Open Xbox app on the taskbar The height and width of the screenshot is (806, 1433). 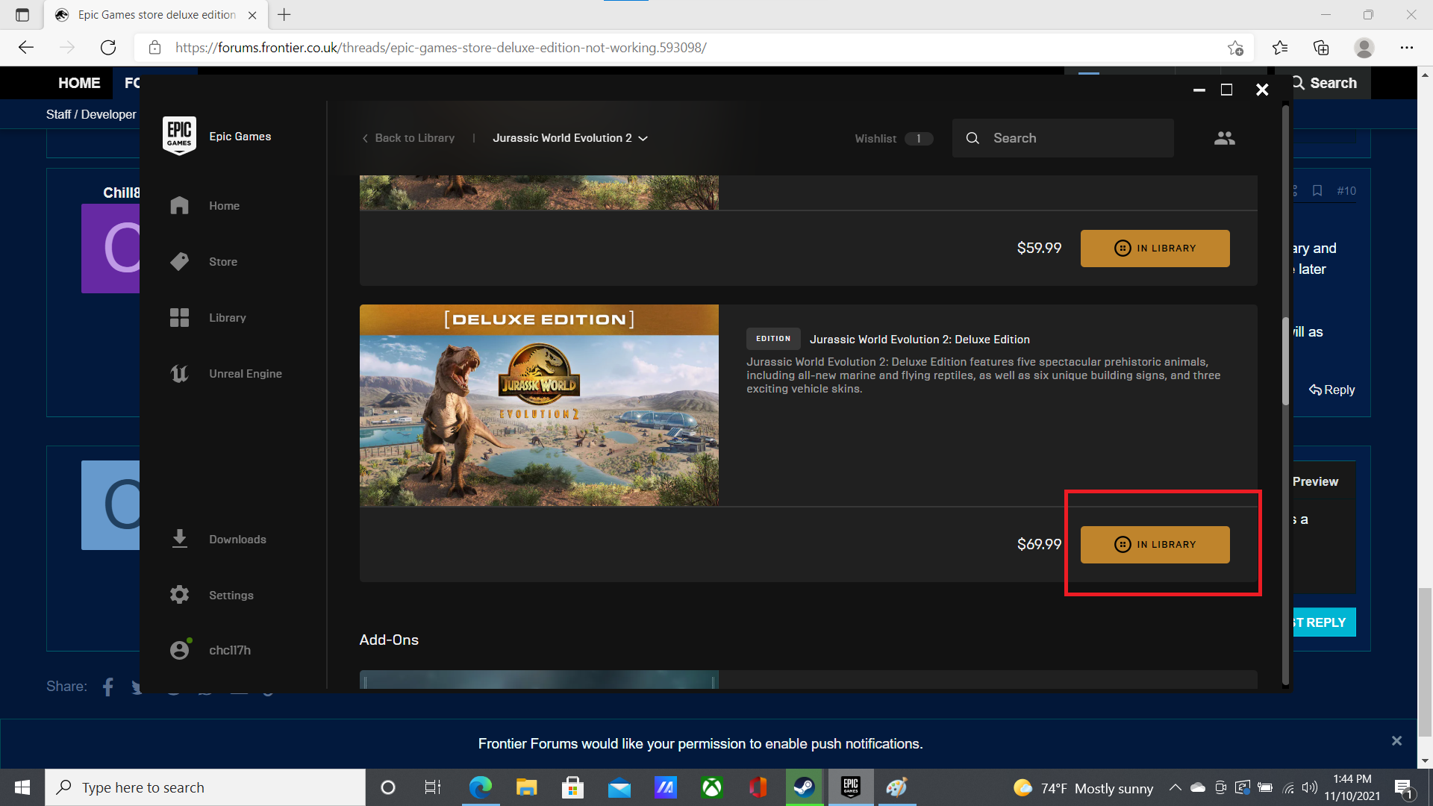[712, 787]
